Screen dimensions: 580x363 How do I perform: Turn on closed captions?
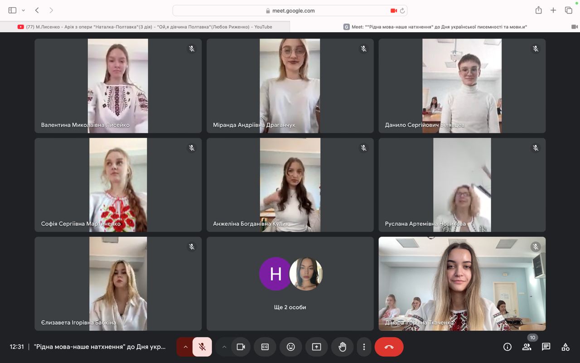(265, 347)
